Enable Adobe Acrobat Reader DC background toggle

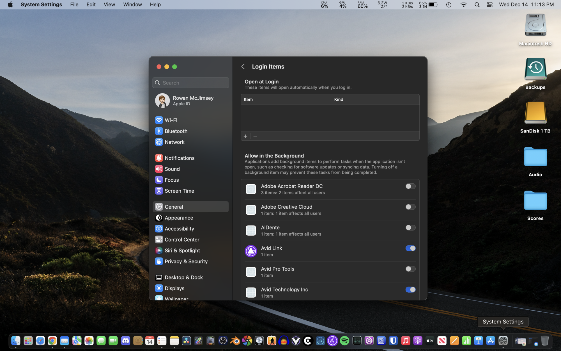point(410,186)
